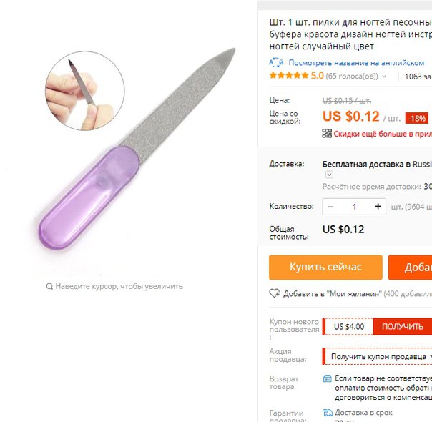Open the seller coupon dropdown
This screenshot has width=432, height=422.
pos(377,356)
